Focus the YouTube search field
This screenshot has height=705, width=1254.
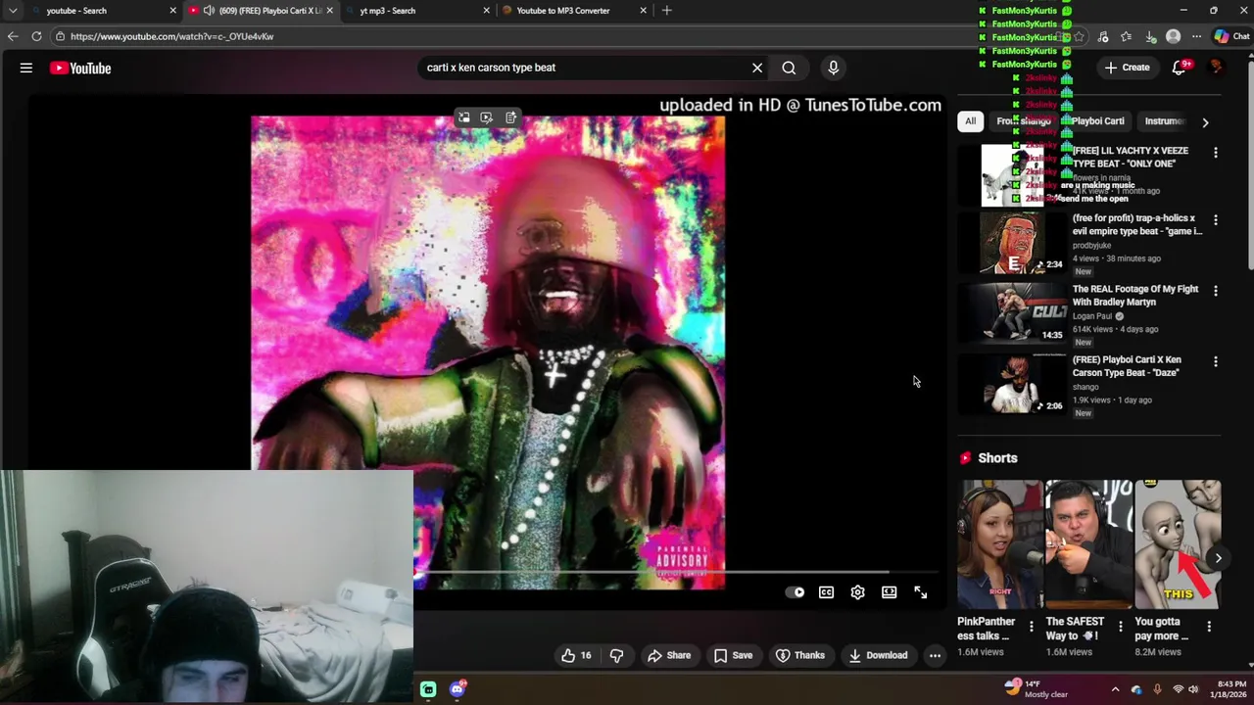(583, 68)
